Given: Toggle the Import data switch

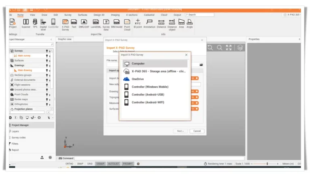Looking at the screenshot, I should click(x=195, y=78).
